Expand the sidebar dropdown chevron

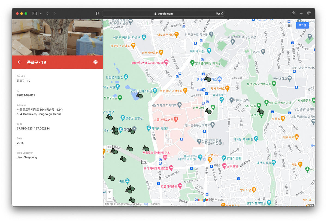(x=41, y=13)
